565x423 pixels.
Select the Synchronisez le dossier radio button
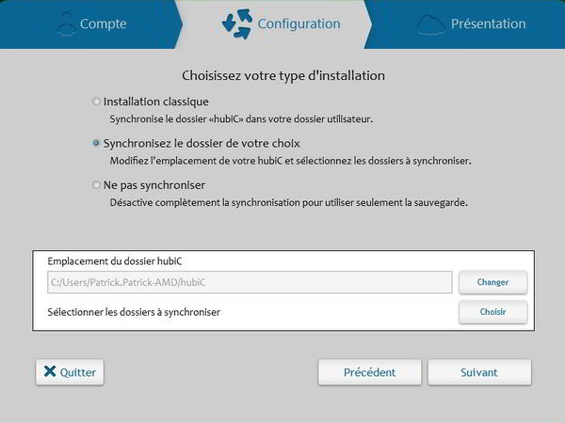click(96, 144)
